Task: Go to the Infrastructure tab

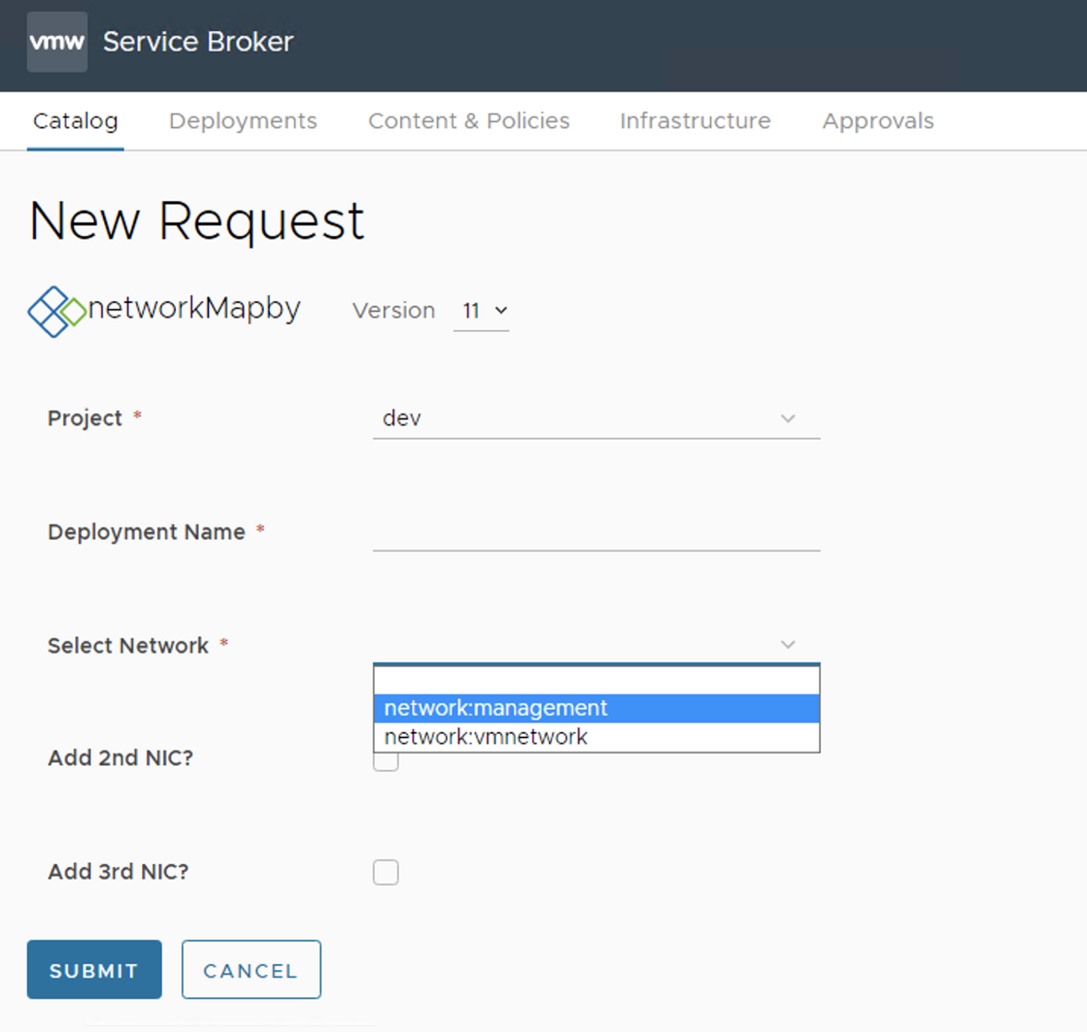Action: 694,120
